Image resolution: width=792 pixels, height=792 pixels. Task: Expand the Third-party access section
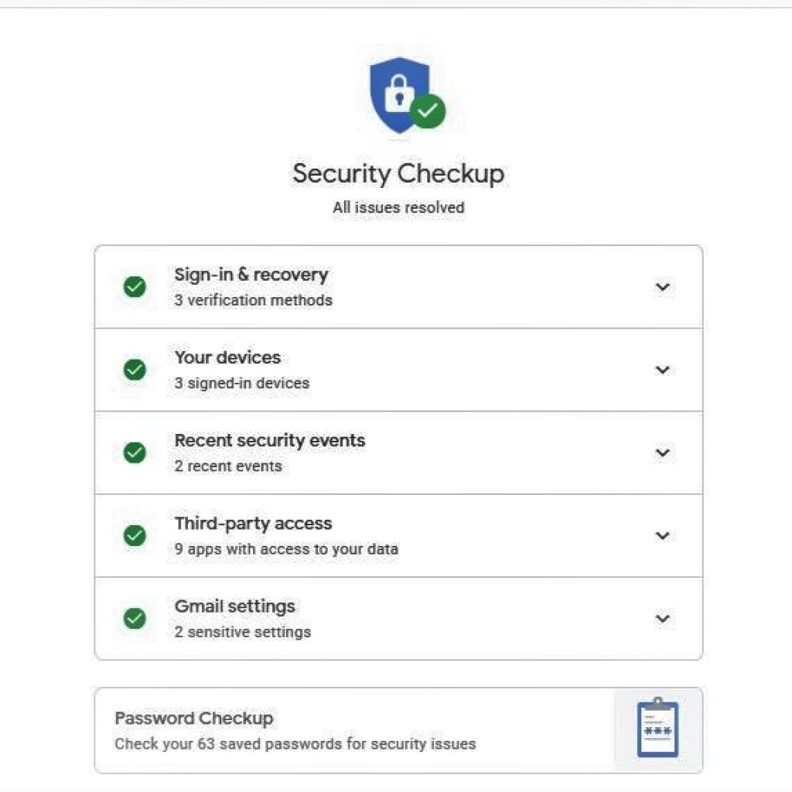[663, 535]
